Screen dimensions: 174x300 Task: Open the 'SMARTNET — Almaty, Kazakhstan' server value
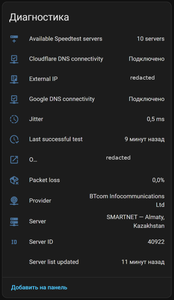click(135, 221)
